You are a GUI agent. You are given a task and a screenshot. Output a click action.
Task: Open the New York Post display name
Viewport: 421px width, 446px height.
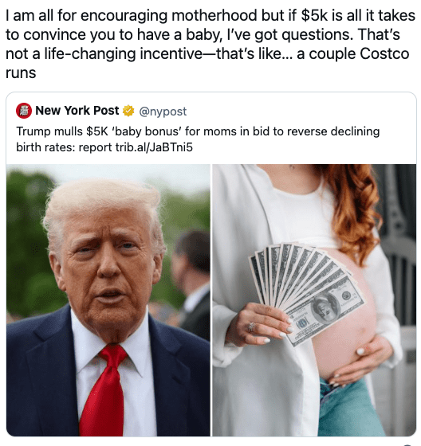pos(77,111)
